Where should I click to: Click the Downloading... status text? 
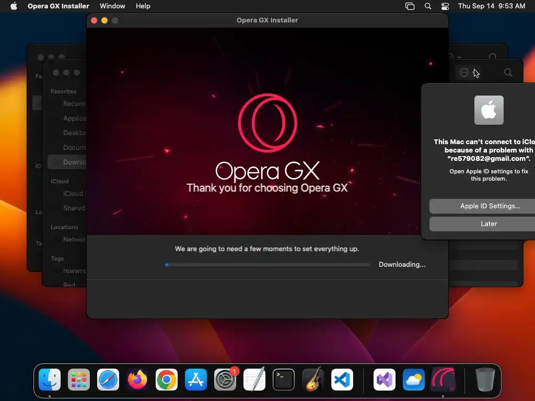pyautogui.click(x=402, y=265)
